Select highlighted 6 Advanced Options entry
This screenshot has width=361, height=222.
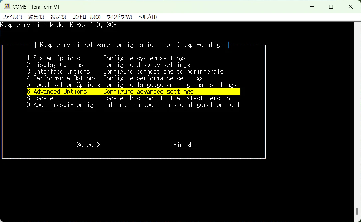pos(134,91)
